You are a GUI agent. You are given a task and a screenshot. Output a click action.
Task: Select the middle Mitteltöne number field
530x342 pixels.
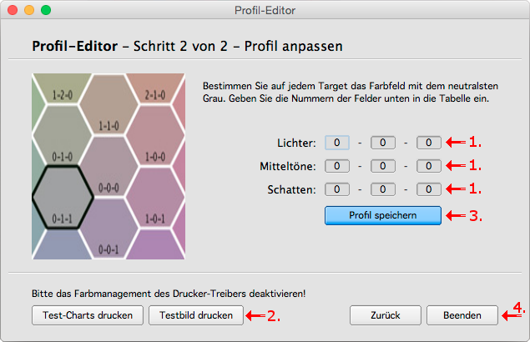[382, 166]
